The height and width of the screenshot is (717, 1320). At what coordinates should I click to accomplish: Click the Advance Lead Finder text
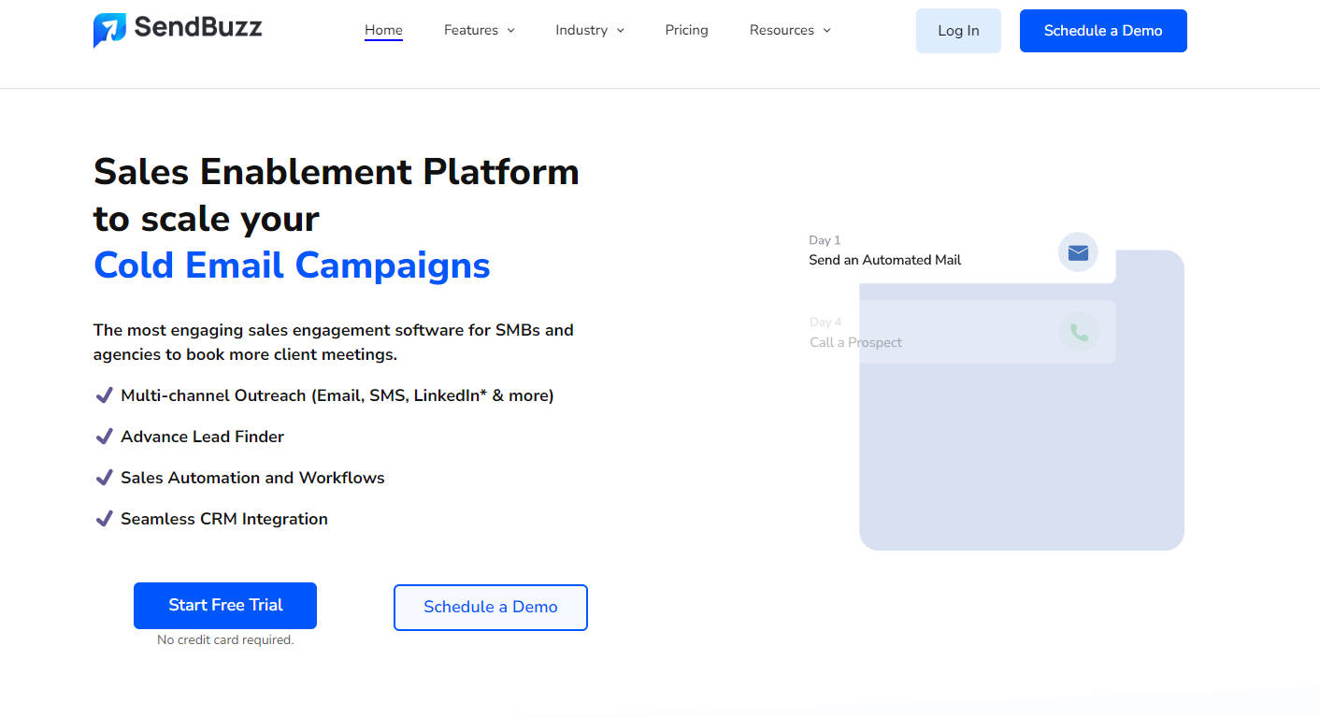202,437
